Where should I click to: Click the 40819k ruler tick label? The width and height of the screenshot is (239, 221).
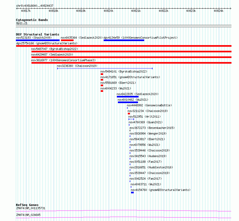click(81, 11)
